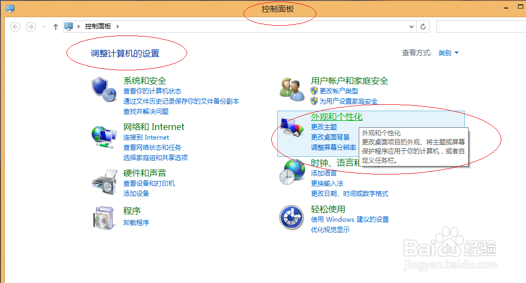Expand the arrow after 控制面板 breadcrumb
Viewport: 526px width, 283px height.
(x=118, y=26)
